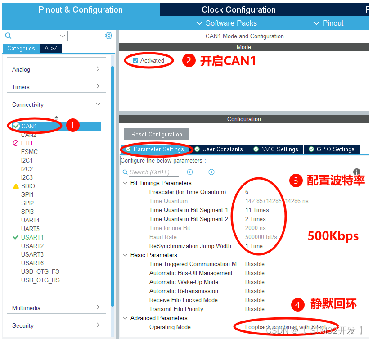Open the GPIO Settings tab
This screenshot has height=339, width=369.
332,149
